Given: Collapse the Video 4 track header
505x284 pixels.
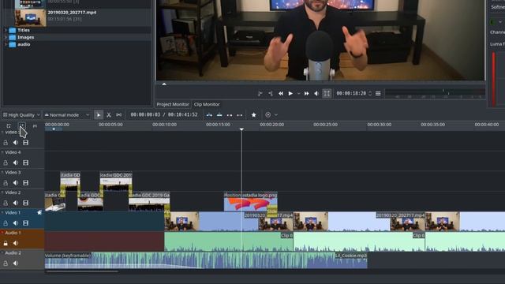Looking at the screenshot, I should tap(2, 152).
